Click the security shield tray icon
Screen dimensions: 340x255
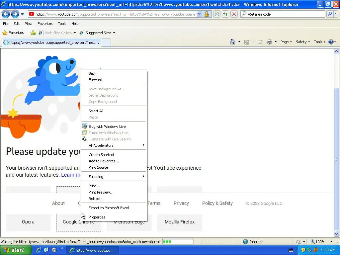click(303, 250)
